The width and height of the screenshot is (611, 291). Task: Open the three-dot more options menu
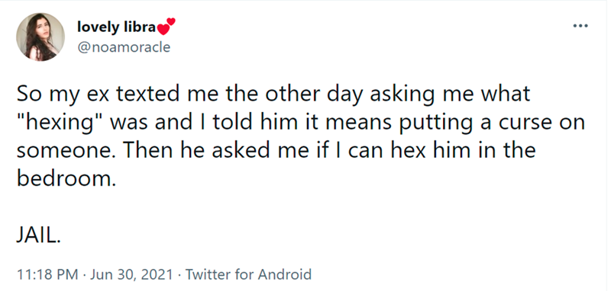580,26
